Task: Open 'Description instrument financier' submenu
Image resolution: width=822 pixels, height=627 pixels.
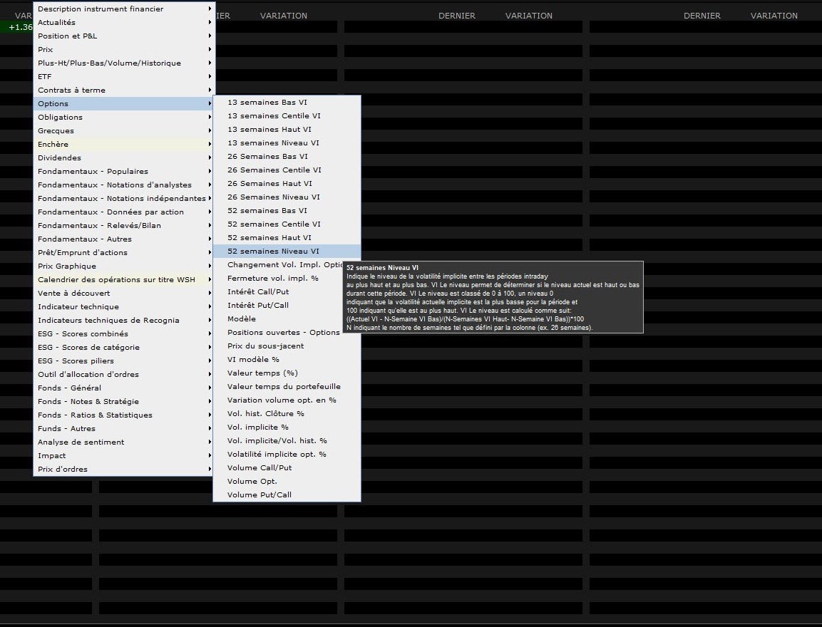Action: (x=100, y=9)
